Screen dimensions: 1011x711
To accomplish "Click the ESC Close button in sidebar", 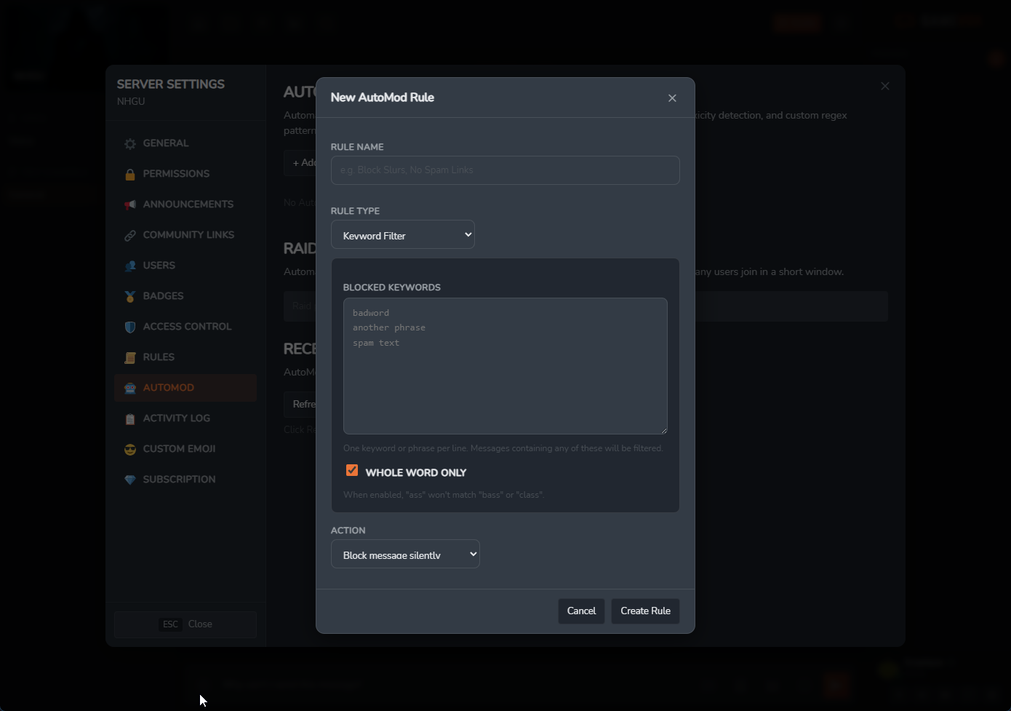I will click(x=185, y=624).
